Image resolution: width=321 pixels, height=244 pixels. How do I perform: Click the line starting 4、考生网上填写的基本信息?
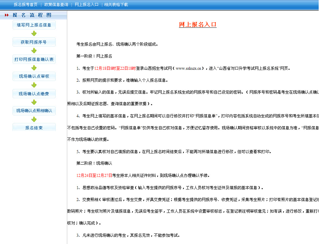coord(197,116)
